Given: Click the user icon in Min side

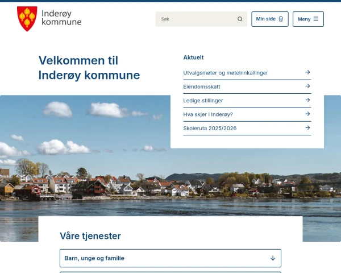Looking at the screenshot, I should click(281, 19).
